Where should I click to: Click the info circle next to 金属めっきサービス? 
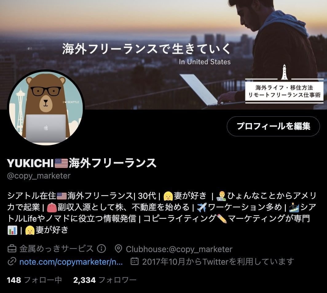(101, 248)
